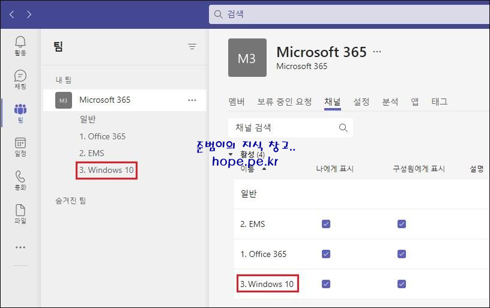Open the 분석 tab

tap(390, 101)
